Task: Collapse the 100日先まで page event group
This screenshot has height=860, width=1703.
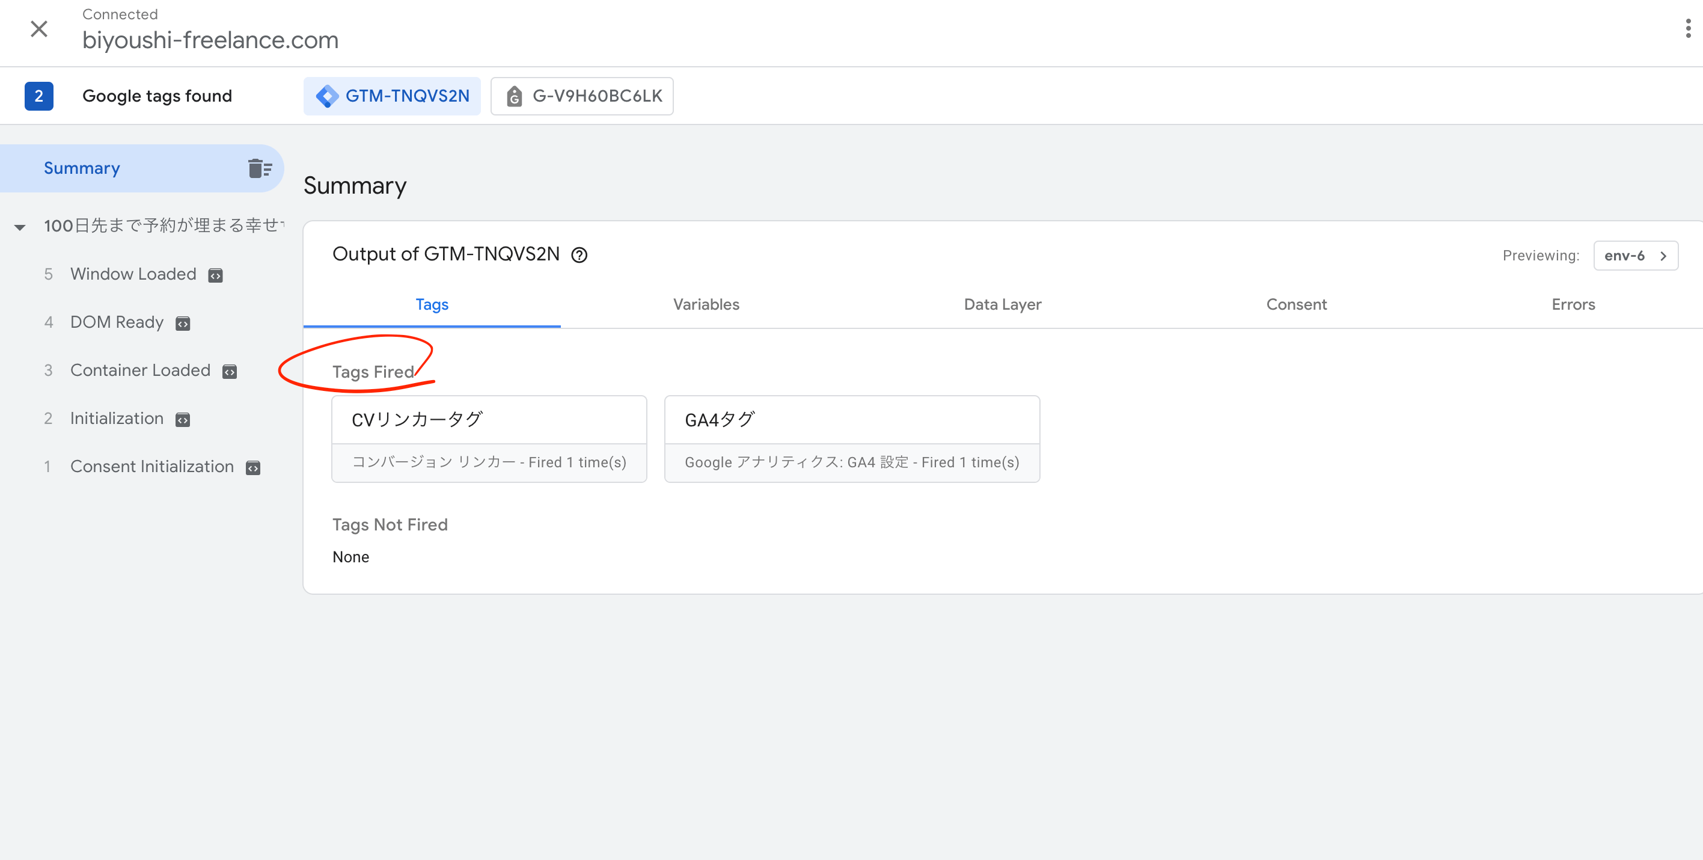Action: (20, 227)
